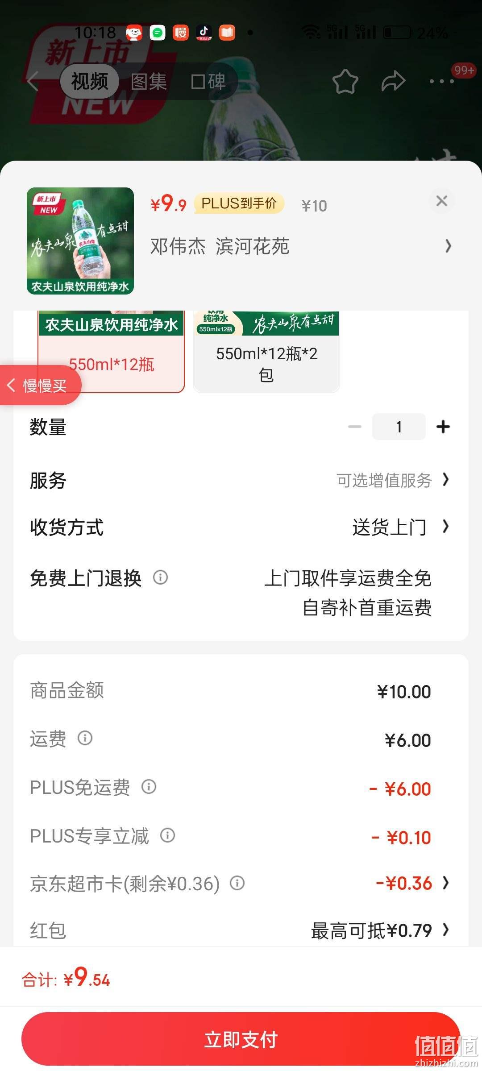Tap the 立即支付 button
The height and width of the screenshot is (1071, 482).
point(241,1039)
